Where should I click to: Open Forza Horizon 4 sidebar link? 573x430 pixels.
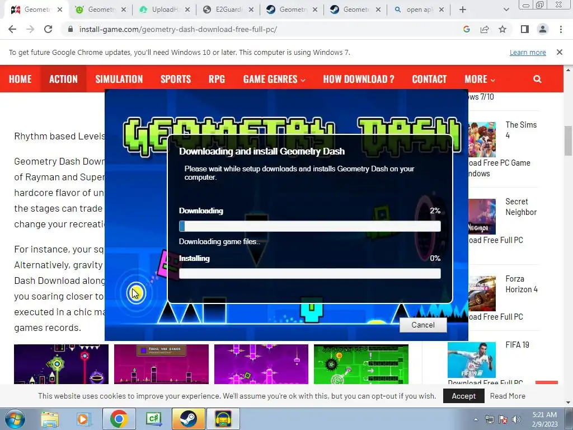(x=522, y=284)
